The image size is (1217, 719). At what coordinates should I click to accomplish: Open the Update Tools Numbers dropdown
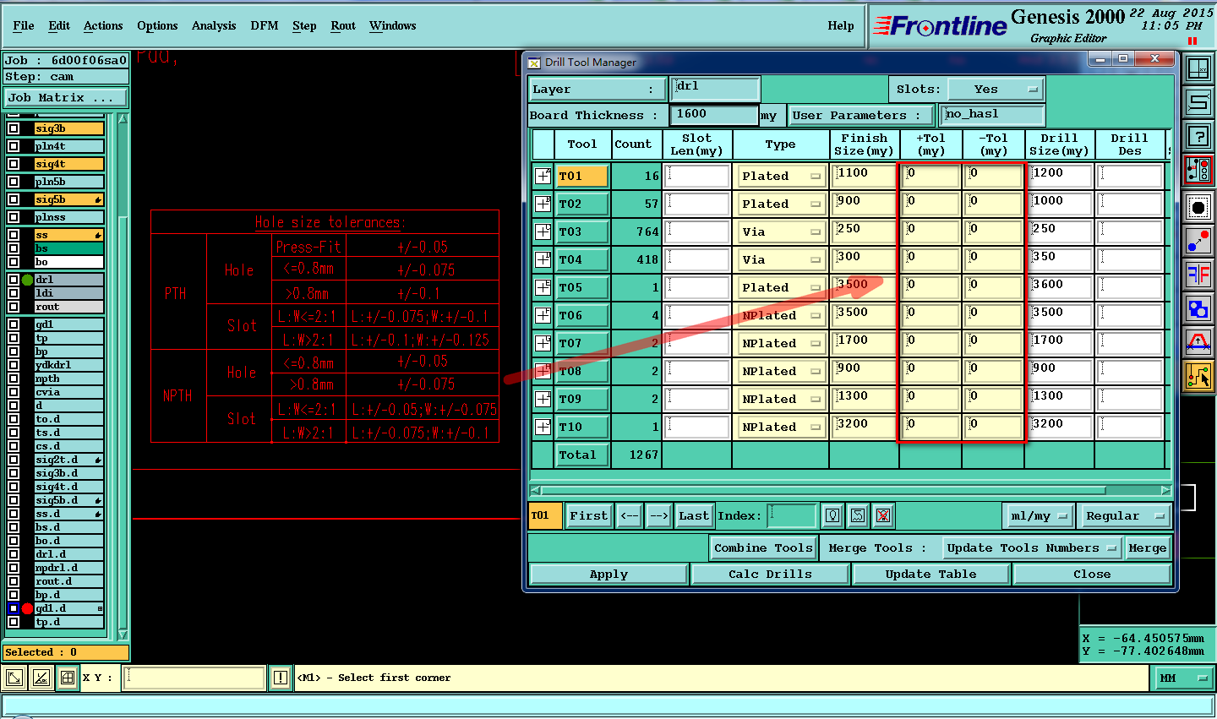[x=1032, y=547]
